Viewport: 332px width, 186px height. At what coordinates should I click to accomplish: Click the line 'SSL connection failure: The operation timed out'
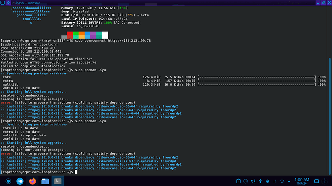(47, 59)
